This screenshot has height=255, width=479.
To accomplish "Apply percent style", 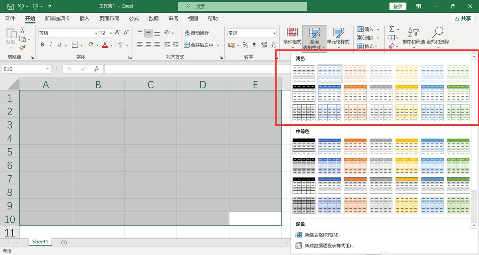I will [245, 45].
